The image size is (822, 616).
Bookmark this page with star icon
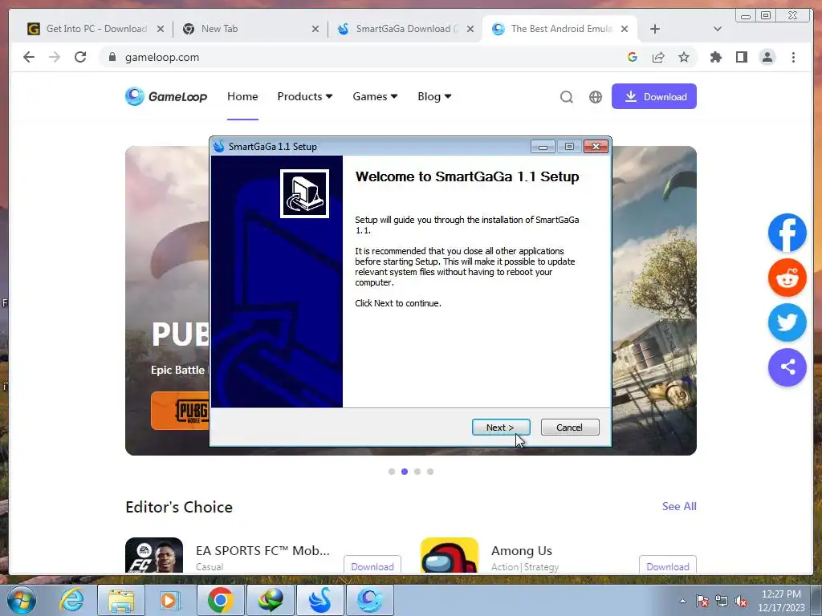(684, 57)
